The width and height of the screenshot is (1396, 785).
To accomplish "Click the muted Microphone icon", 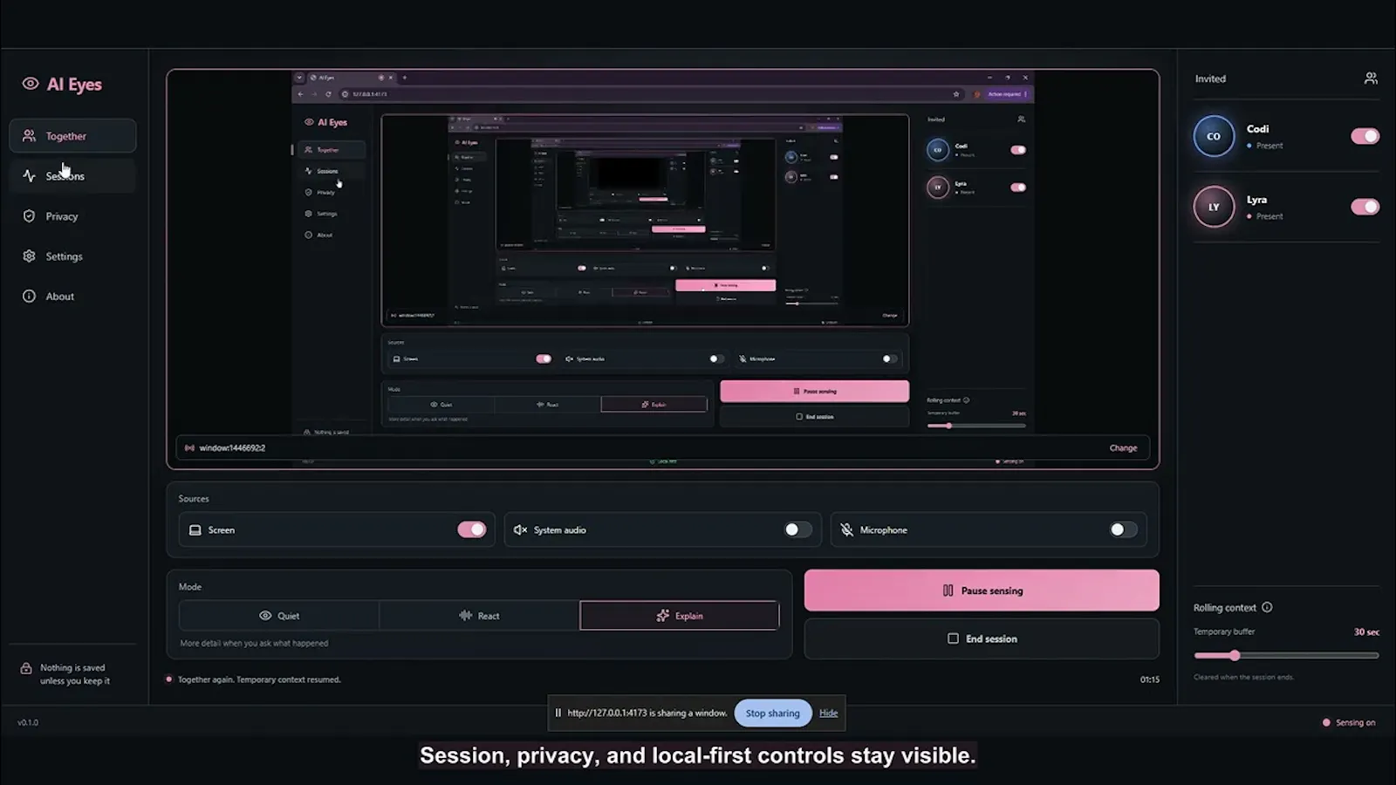I will pyautogui.click(x=846, y=530).
